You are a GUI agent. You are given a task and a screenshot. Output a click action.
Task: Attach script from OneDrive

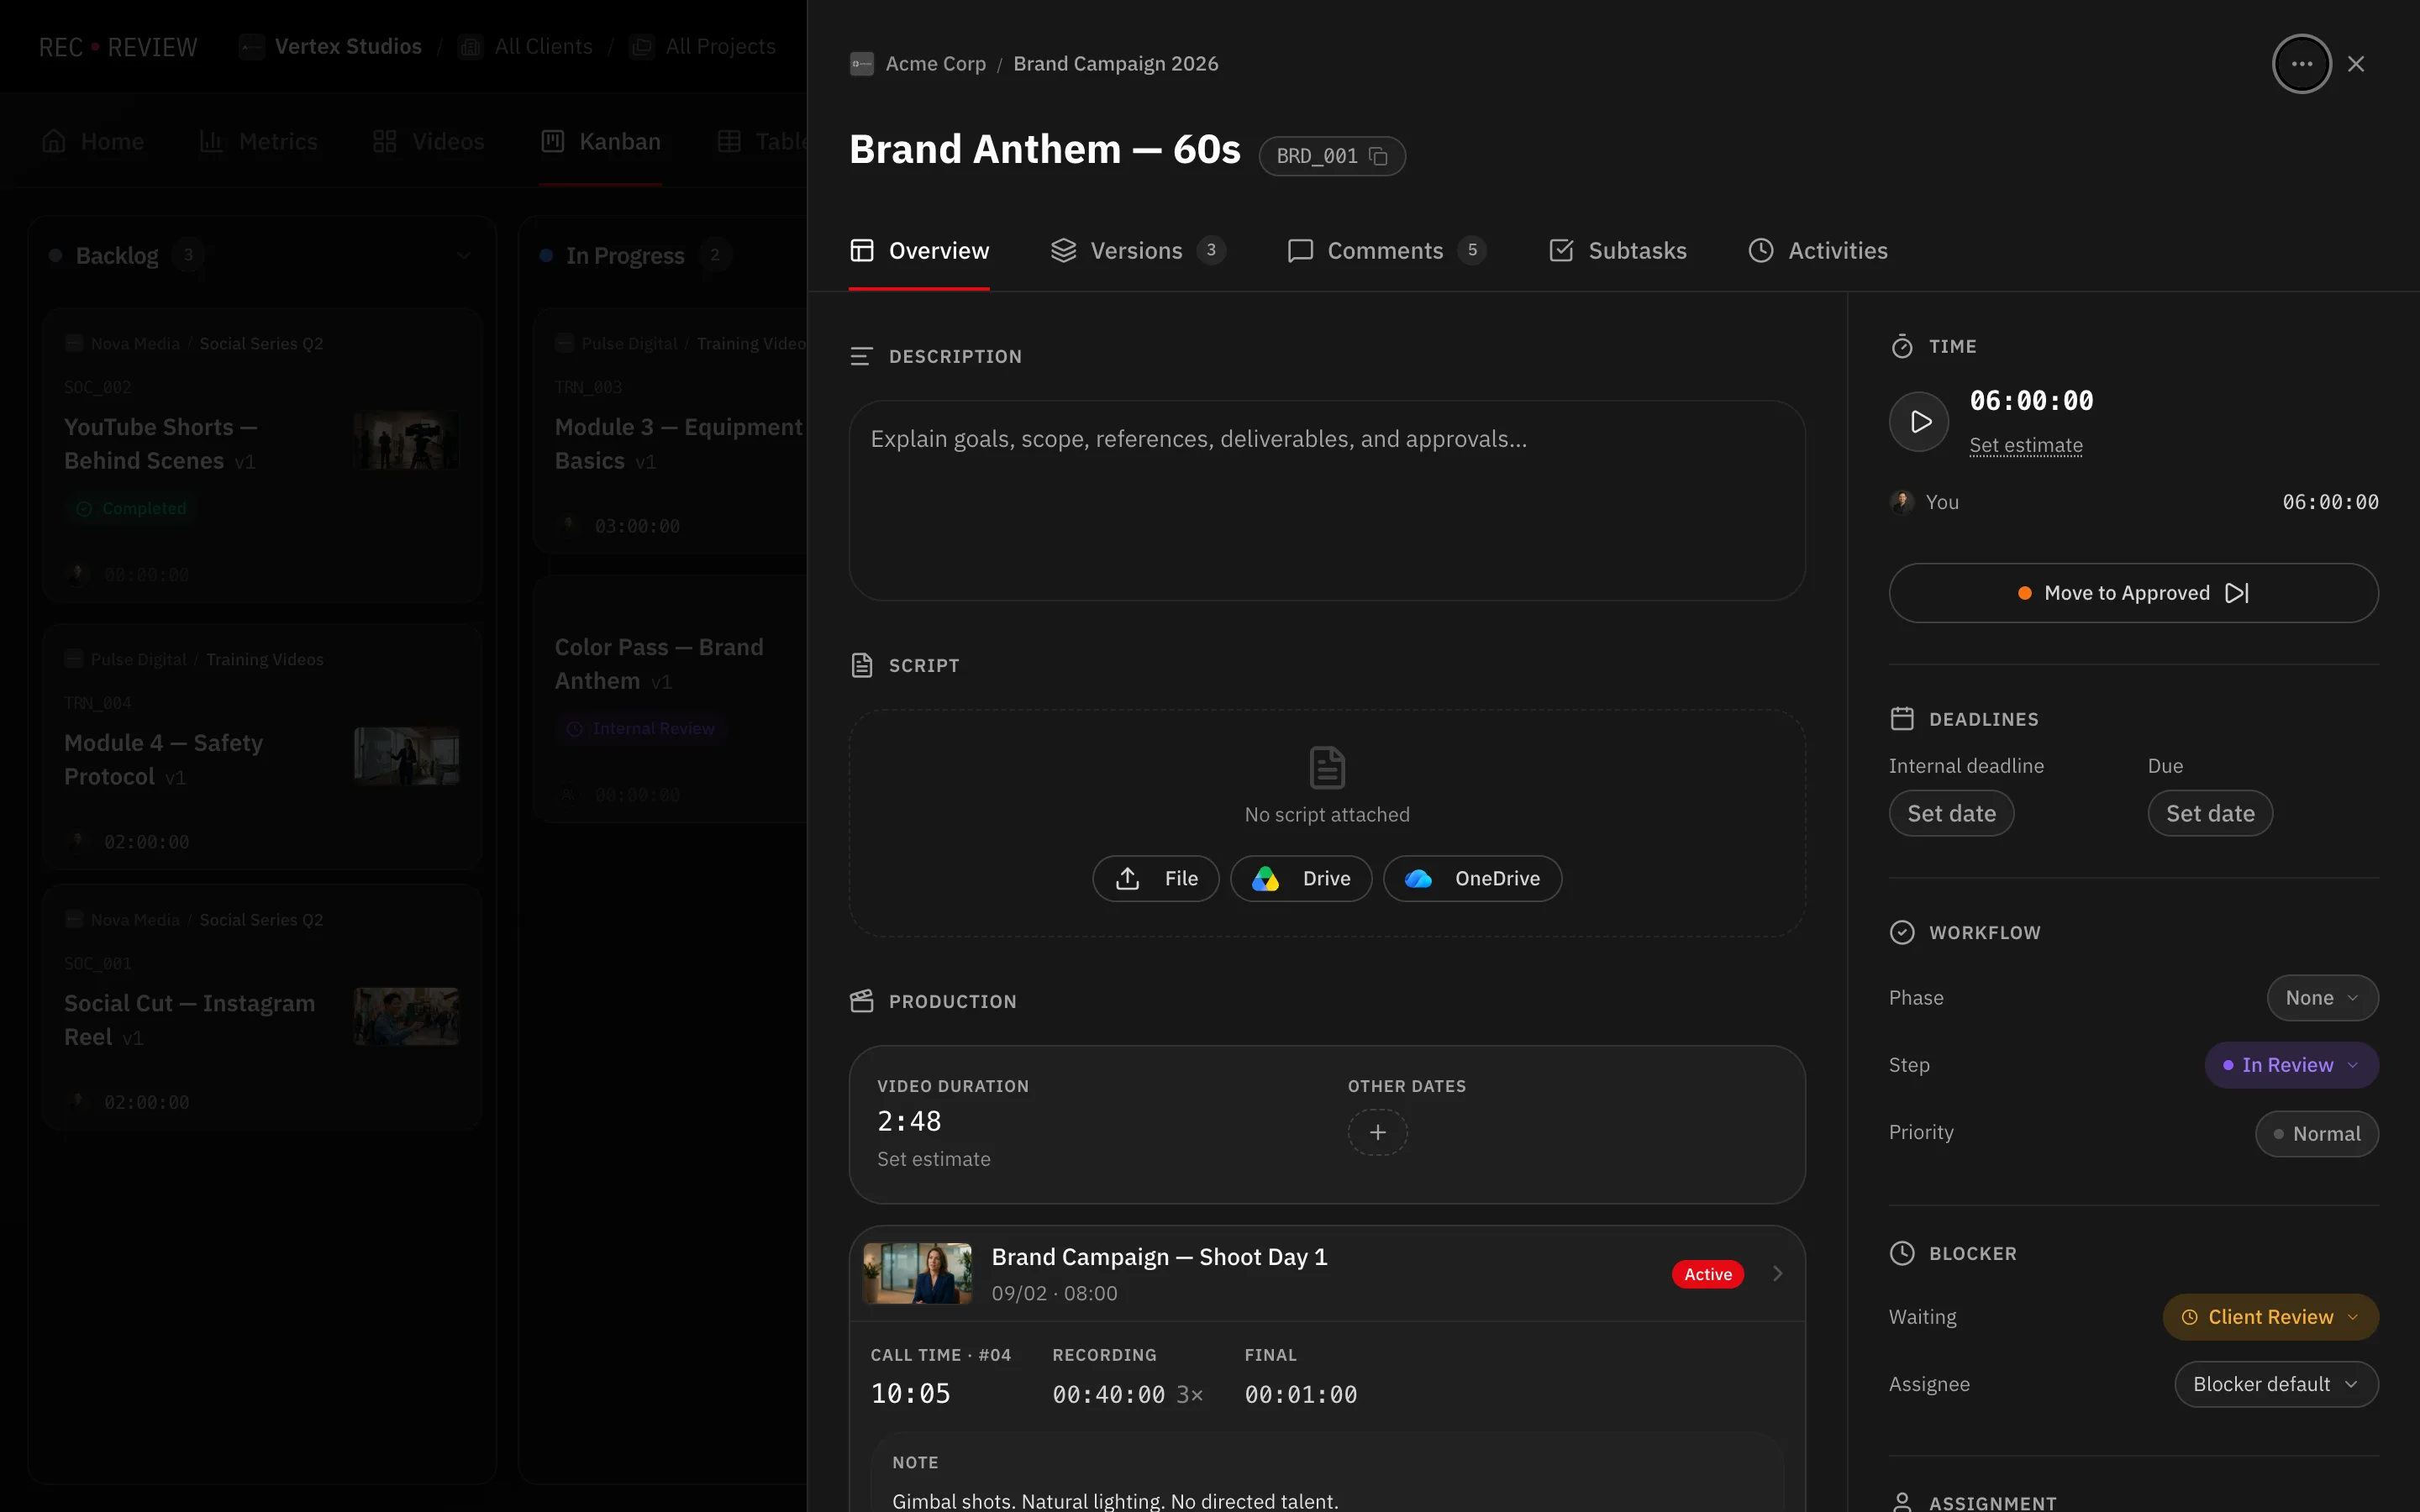pyautogui.click(x=1472, y=878)
